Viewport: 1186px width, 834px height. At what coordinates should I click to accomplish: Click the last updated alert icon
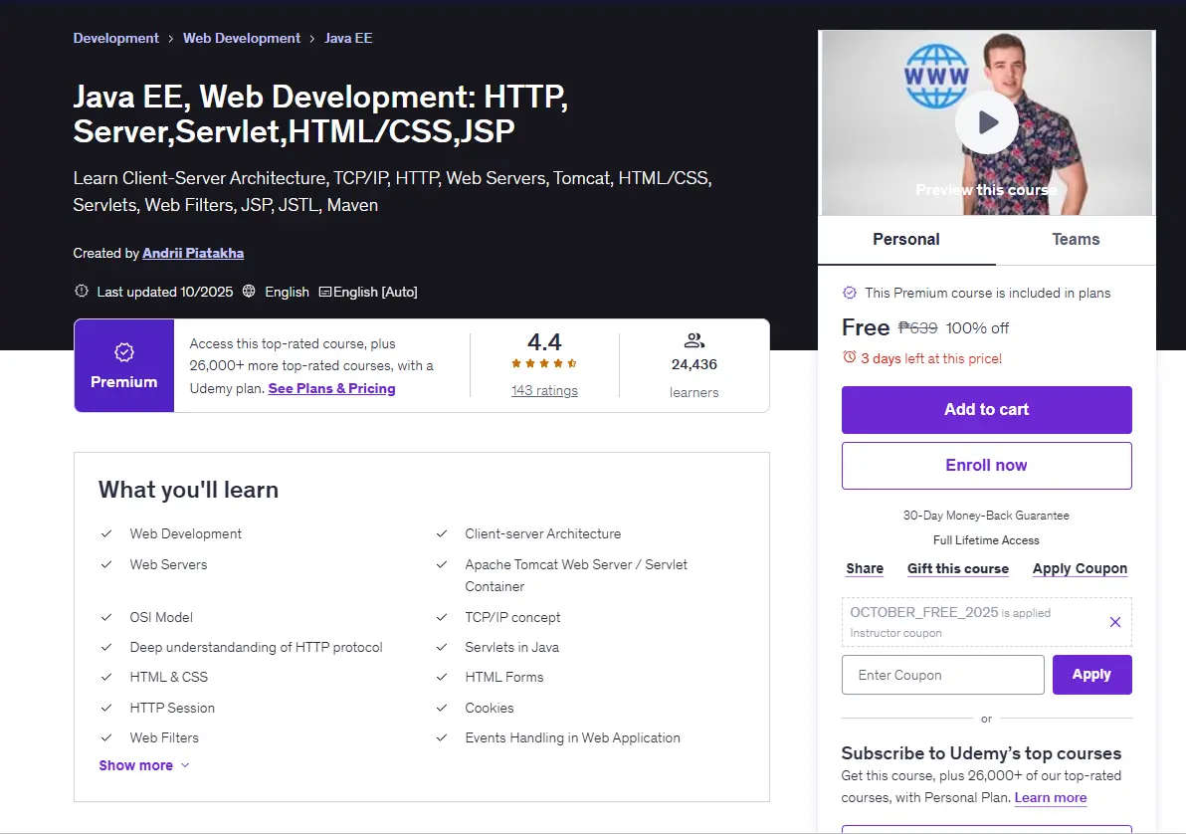[81, 291]
